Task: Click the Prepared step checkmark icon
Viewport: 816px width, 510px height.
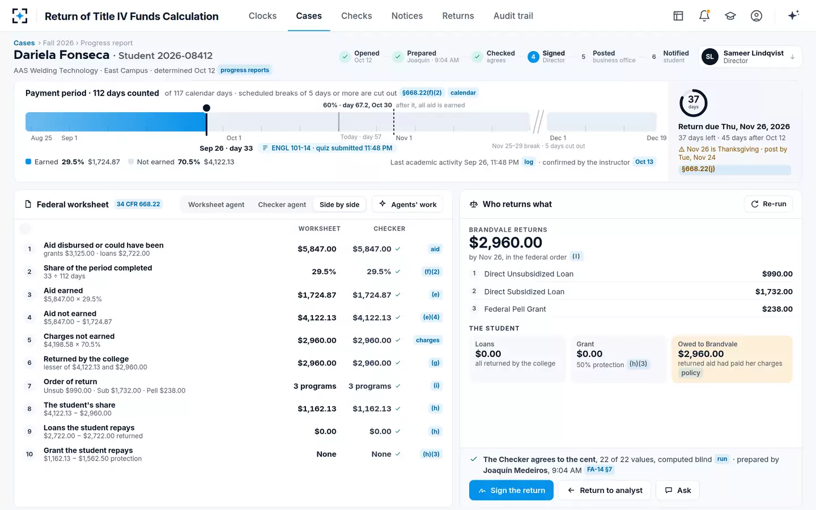Action: point(397,57)
